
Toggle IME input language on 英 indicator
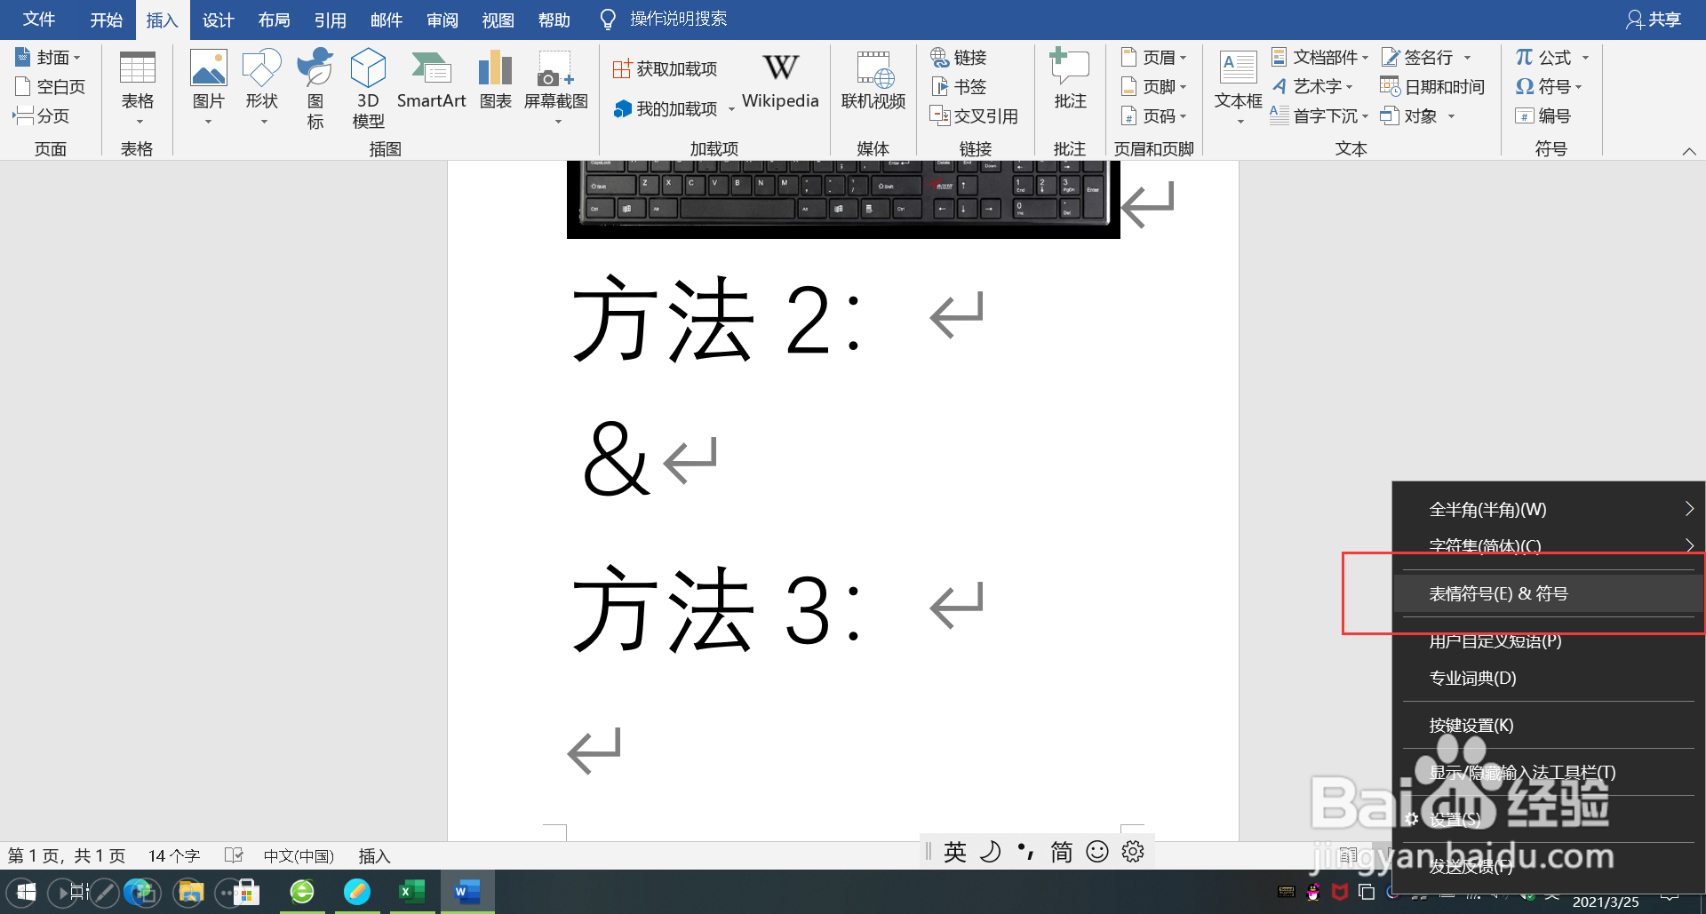point(954,851)
